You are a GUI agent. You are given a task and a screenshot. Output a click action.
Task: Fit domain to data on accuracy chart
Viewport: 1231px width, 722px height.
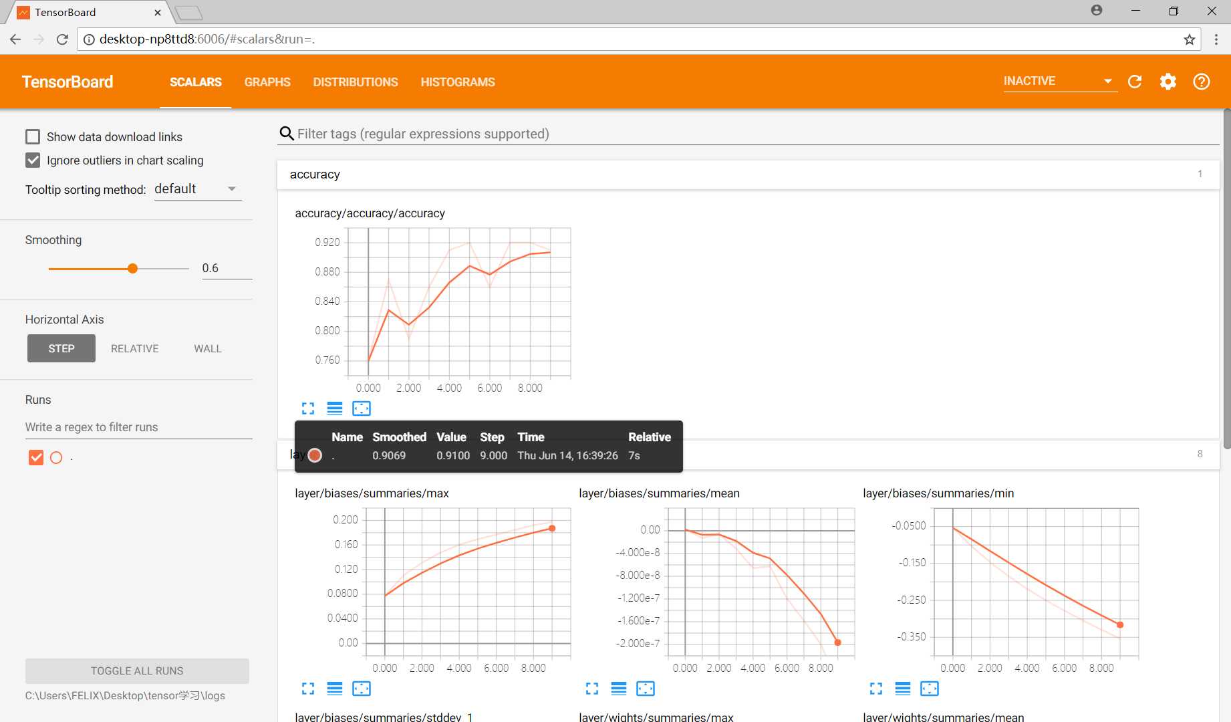click(362, 408)
